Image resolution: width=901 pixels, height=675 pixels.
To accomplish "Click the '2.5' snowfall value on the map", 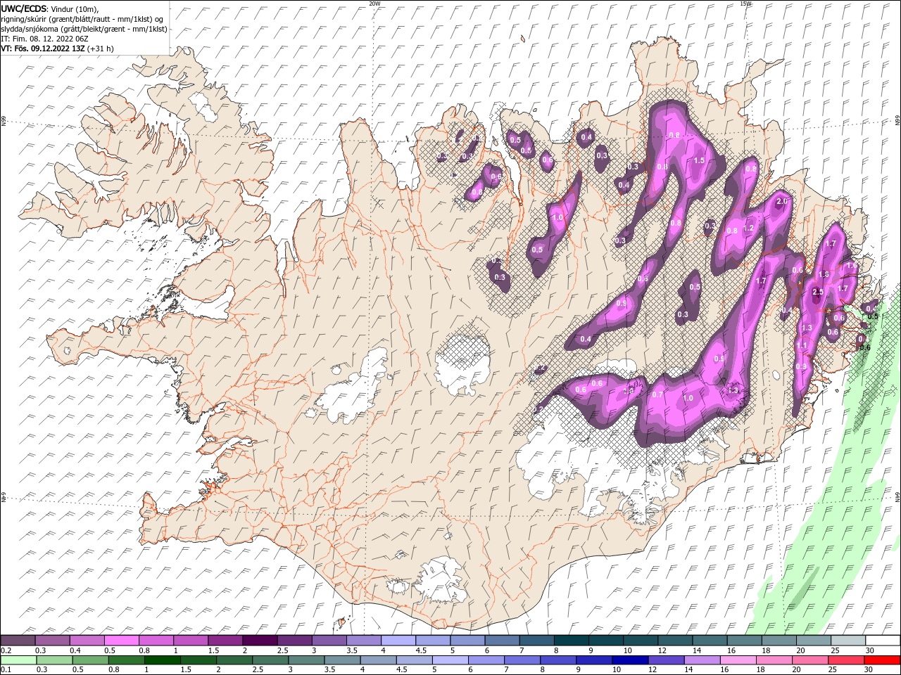I will coord(817,292).
